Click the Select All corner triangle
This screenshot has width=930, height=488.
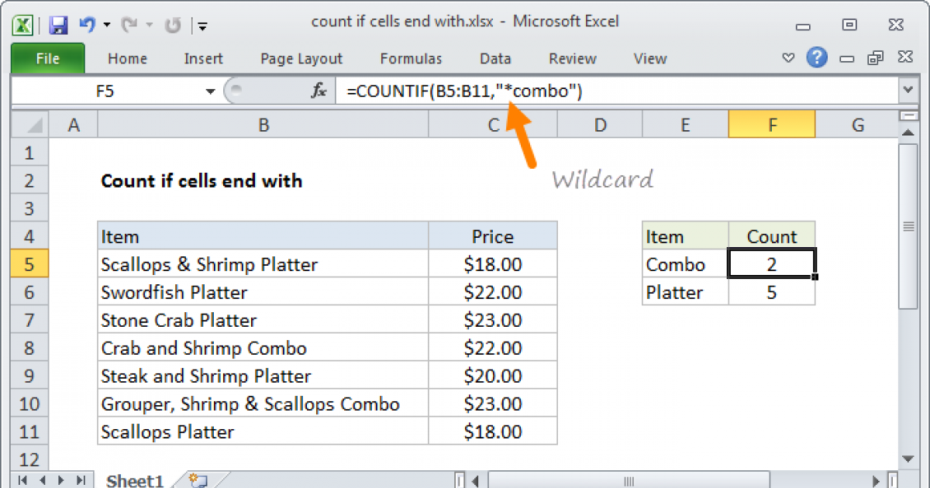click(x=30, y=125)
